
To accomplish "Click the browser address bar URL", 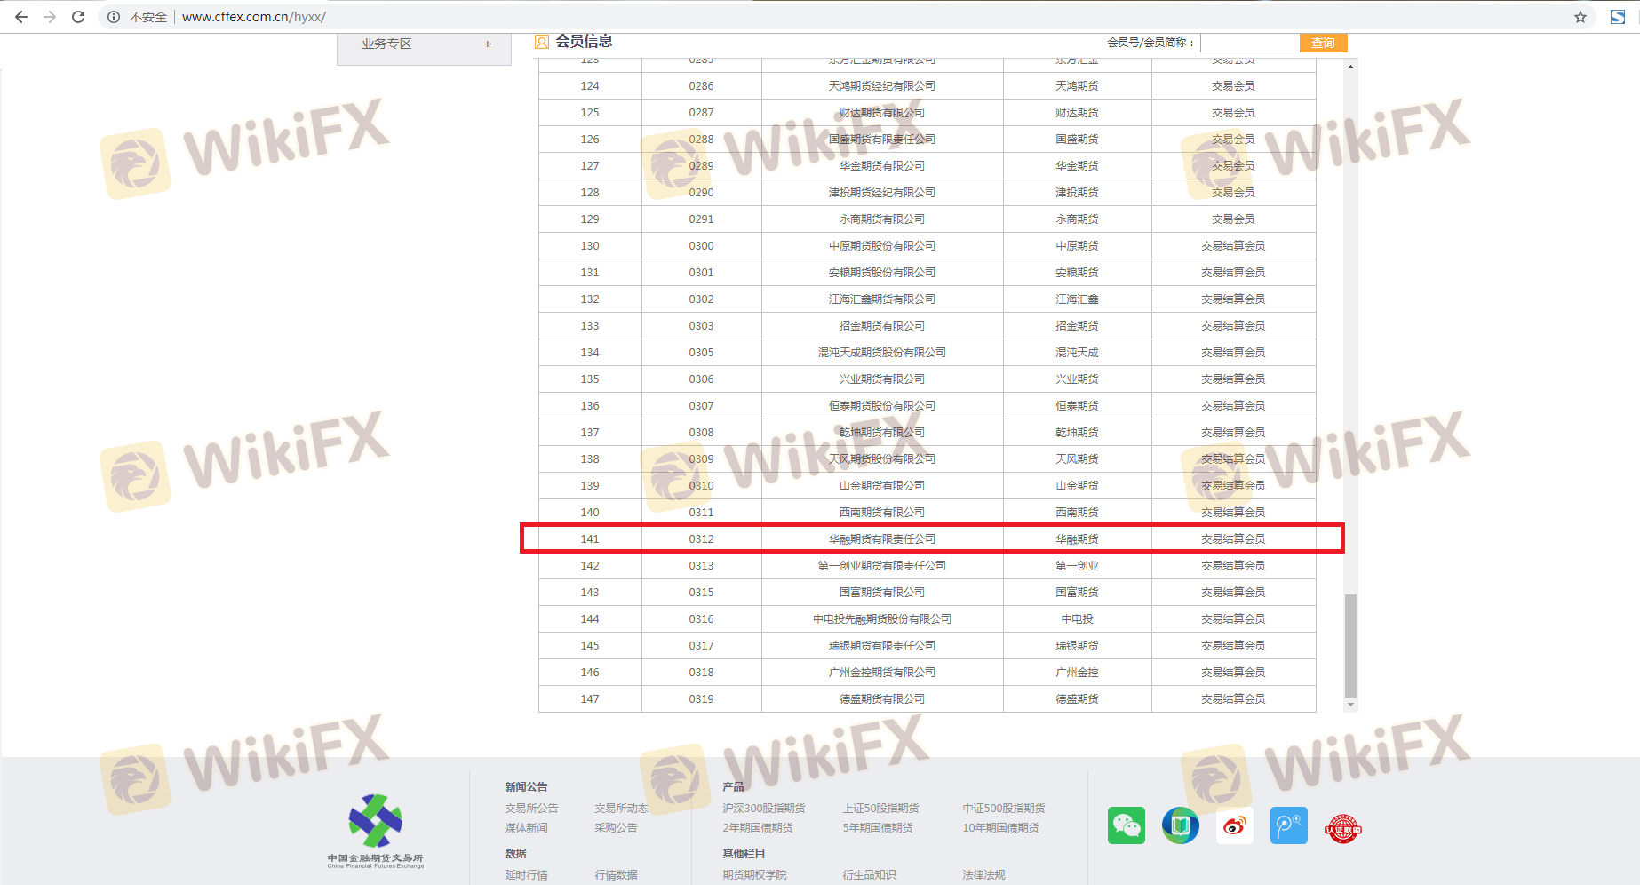I will (x=254, y=17).
